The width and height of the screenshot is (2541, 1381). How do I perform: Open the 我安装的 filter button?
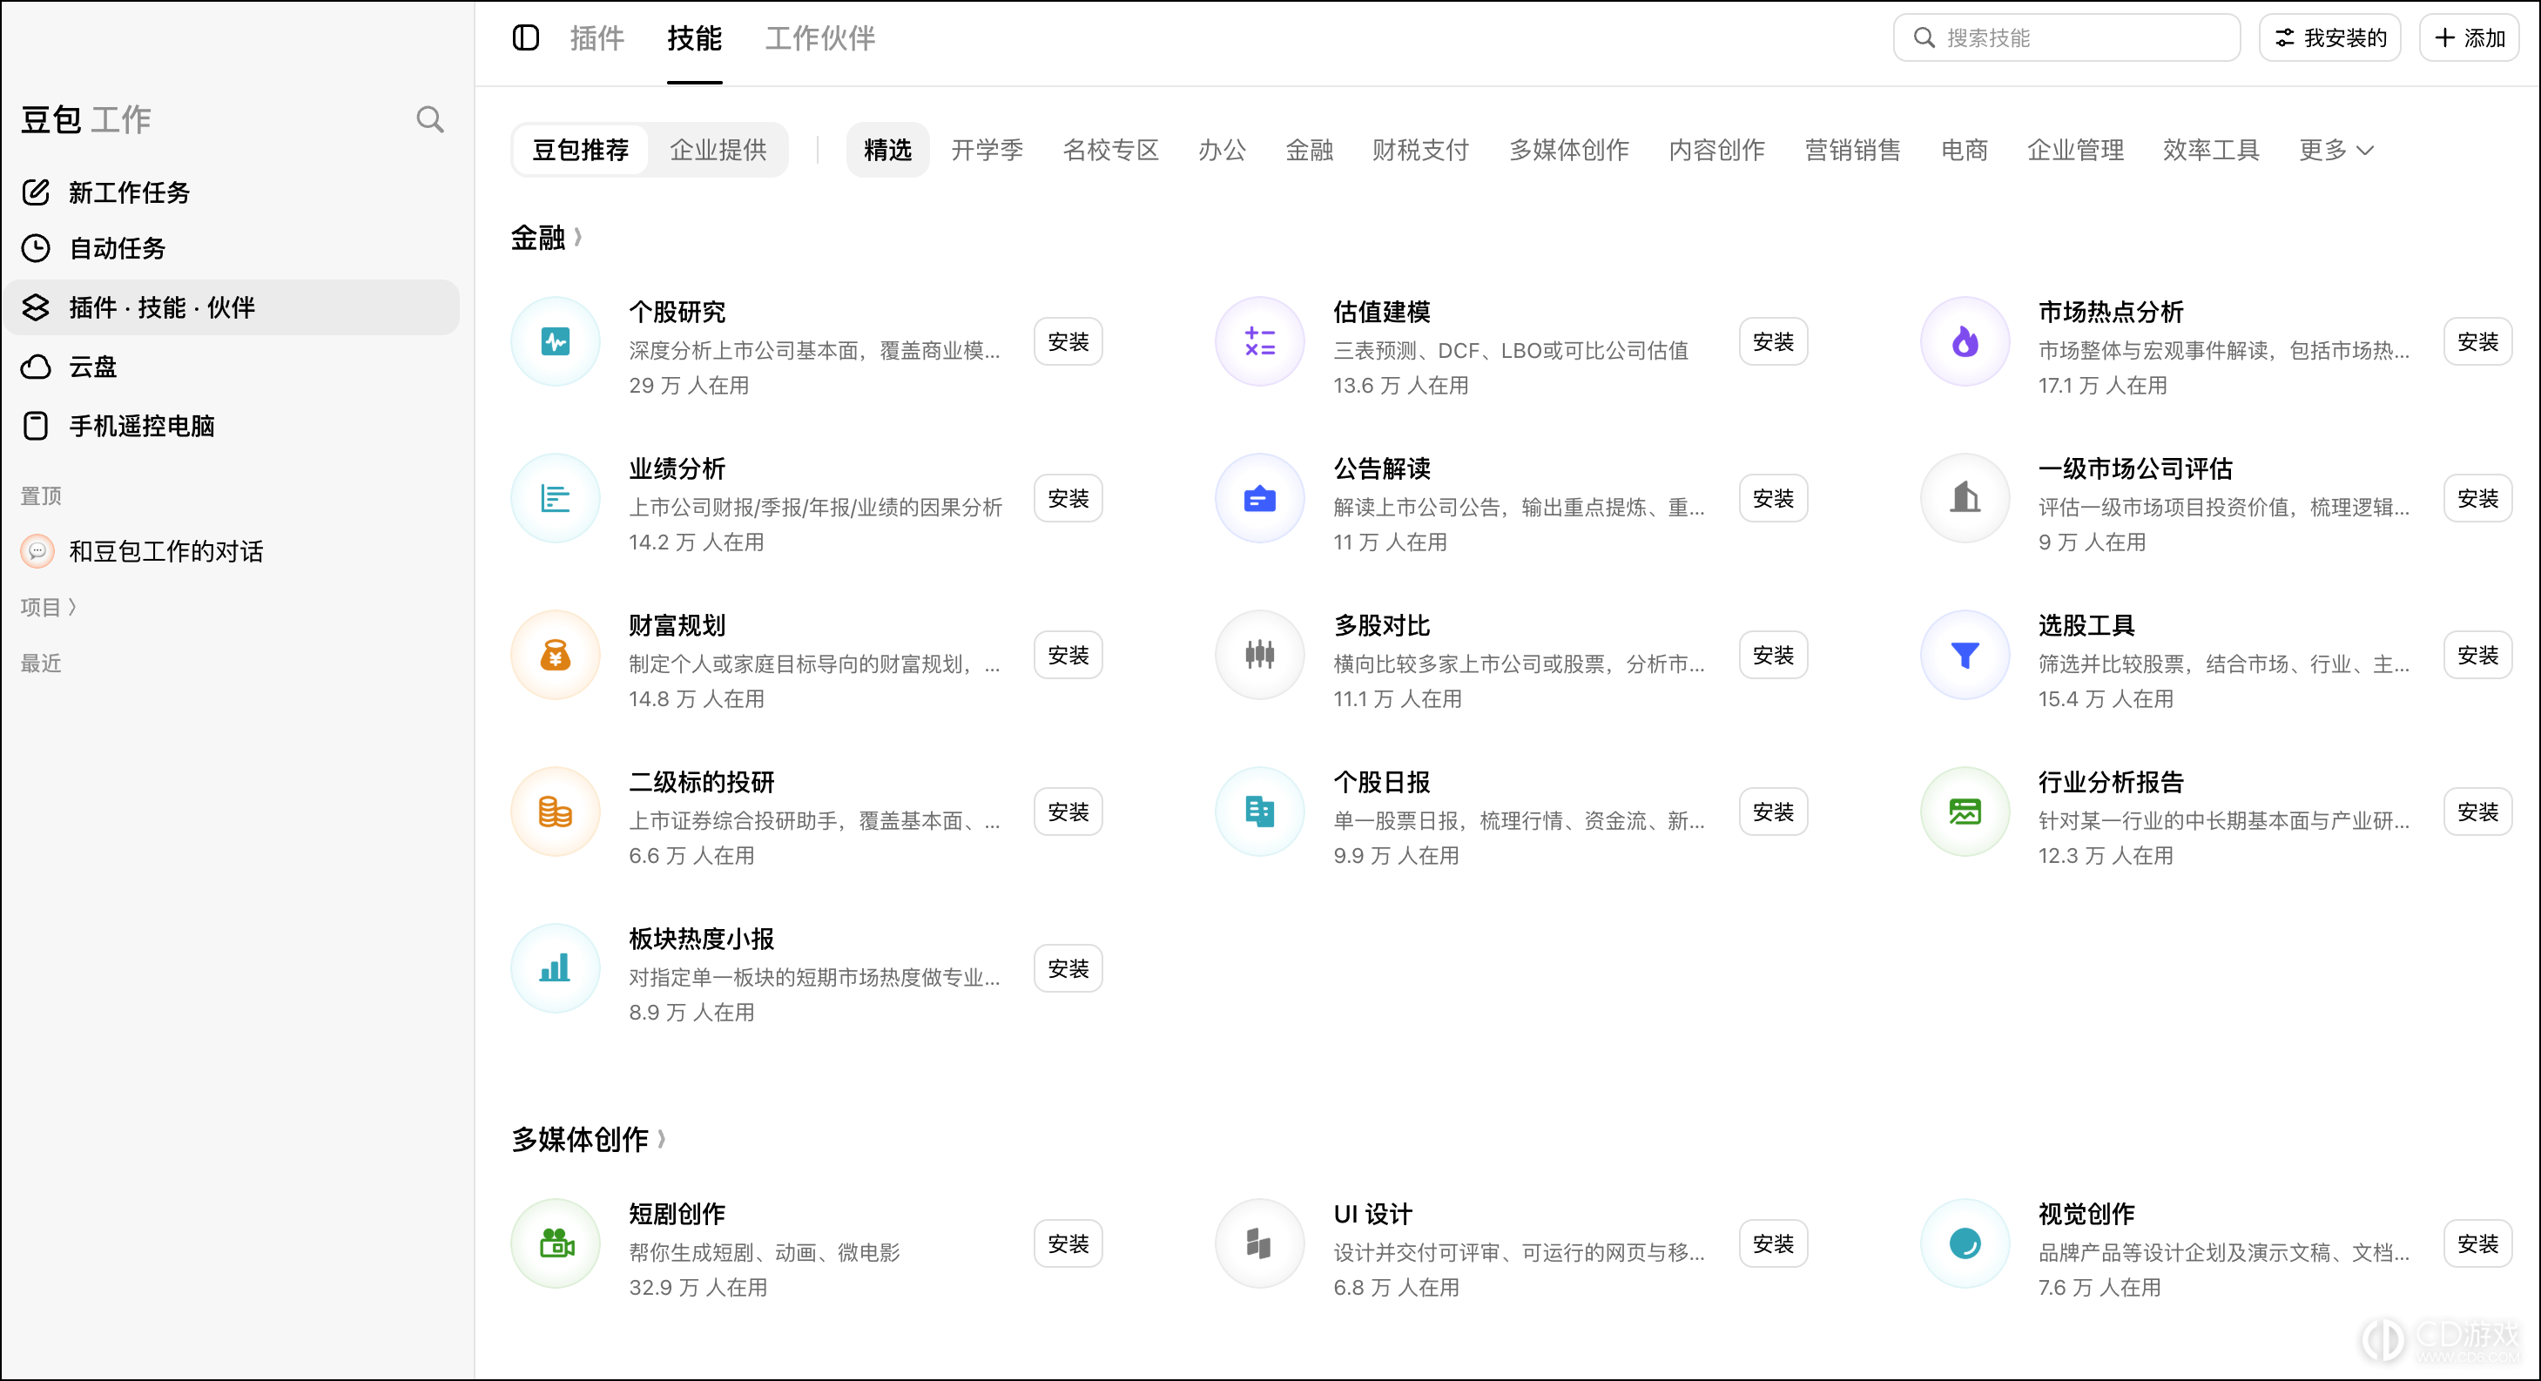click(x=2330, y=37)
